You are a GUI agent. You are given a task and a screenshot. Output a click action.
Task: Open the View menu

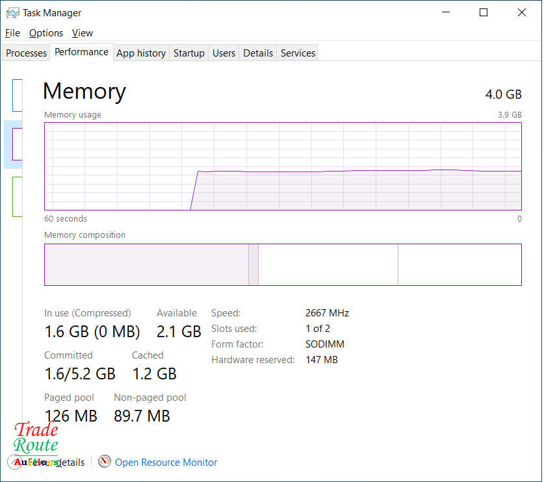coord(83,33)
